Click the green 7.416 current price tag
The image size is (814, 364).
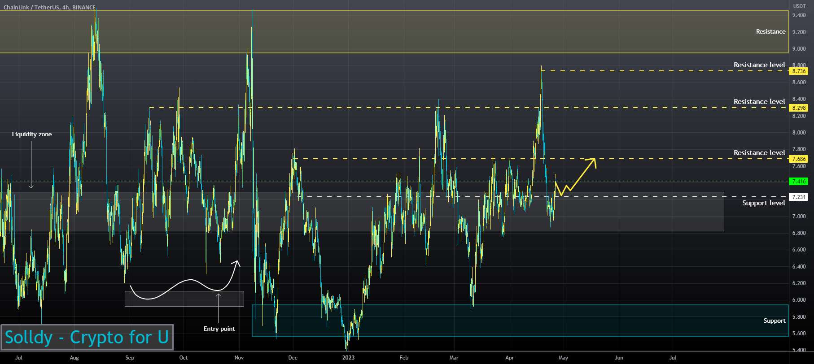799,182
